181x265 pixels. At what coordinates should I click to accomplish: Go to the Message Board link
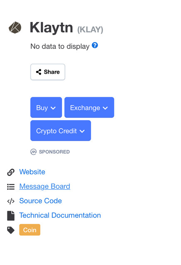point(45,186)
